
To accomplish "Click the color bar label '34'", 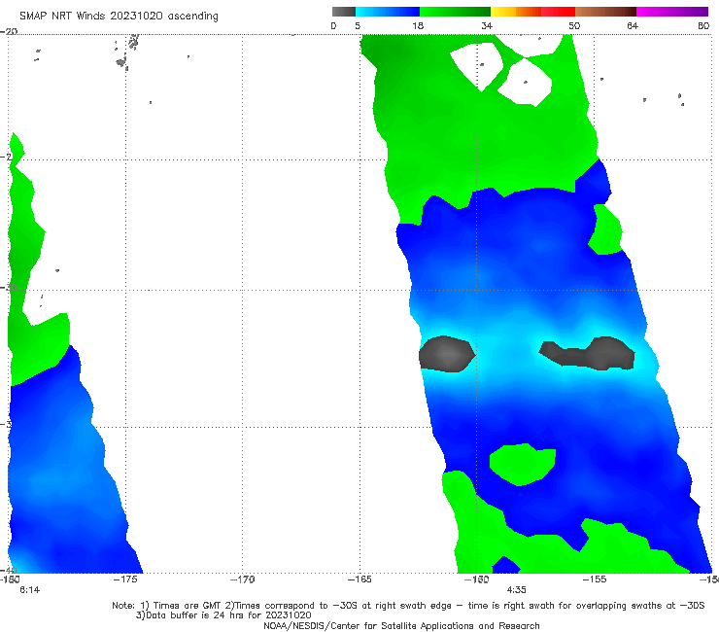I will pos(487,25).
